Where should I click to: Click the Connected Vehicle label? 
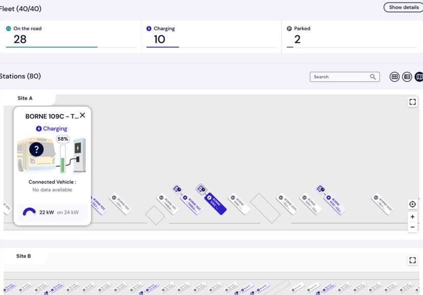coord(52,182)
